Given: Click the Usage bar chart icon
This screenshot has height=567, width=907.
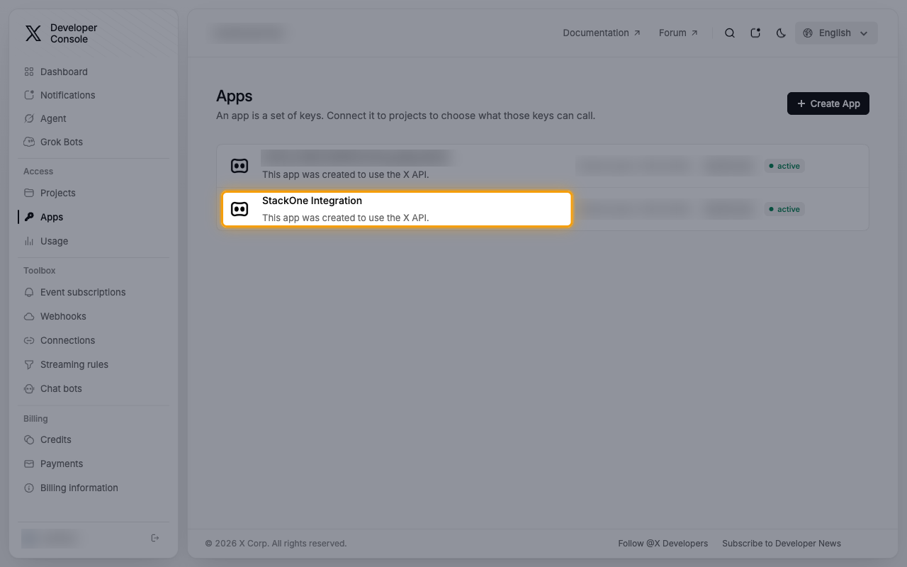Looking at the screenshot, I should click(x=29, y=241).
